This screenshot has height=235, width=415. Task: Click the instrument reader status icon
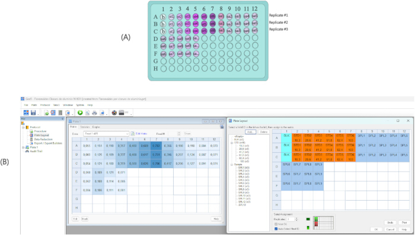[122, 113]
